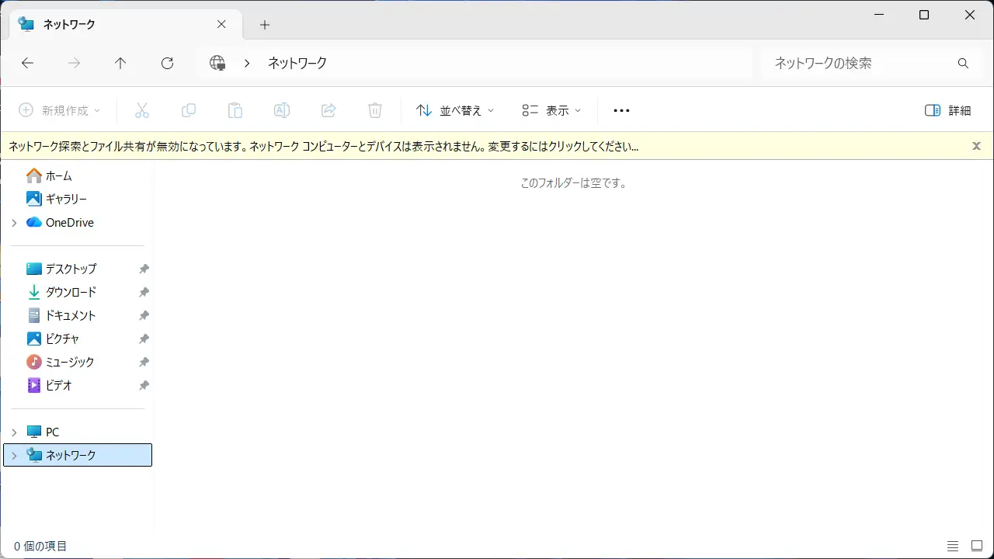The width and height of the screenshot is (994, 559).
Task: Minimize the Explorer window
Action: (879, 15)
